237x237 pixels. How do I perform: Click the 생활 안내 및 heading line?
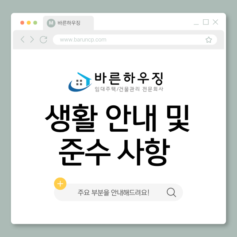pyautogui.click(x=117, y=118)
